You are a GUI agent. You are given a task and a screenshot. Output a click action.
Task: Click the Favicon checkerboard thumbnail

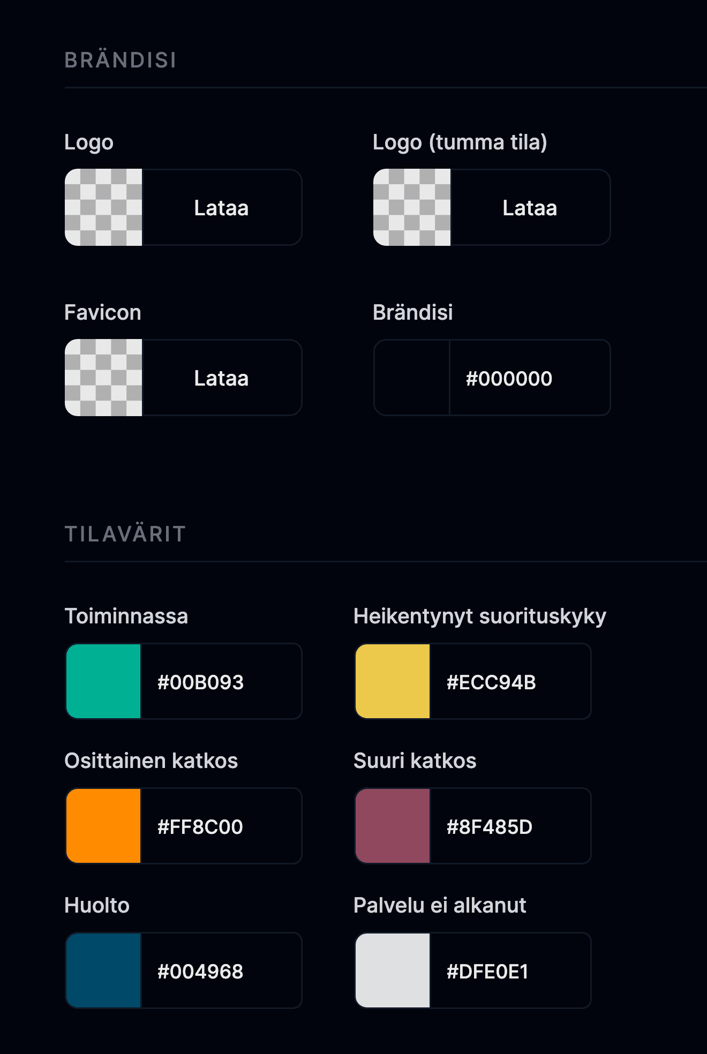tap(103, 378)
